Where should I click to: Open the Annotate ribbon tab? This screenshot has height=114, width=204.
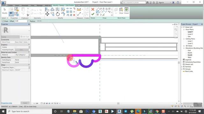click(x=25, y=5)
